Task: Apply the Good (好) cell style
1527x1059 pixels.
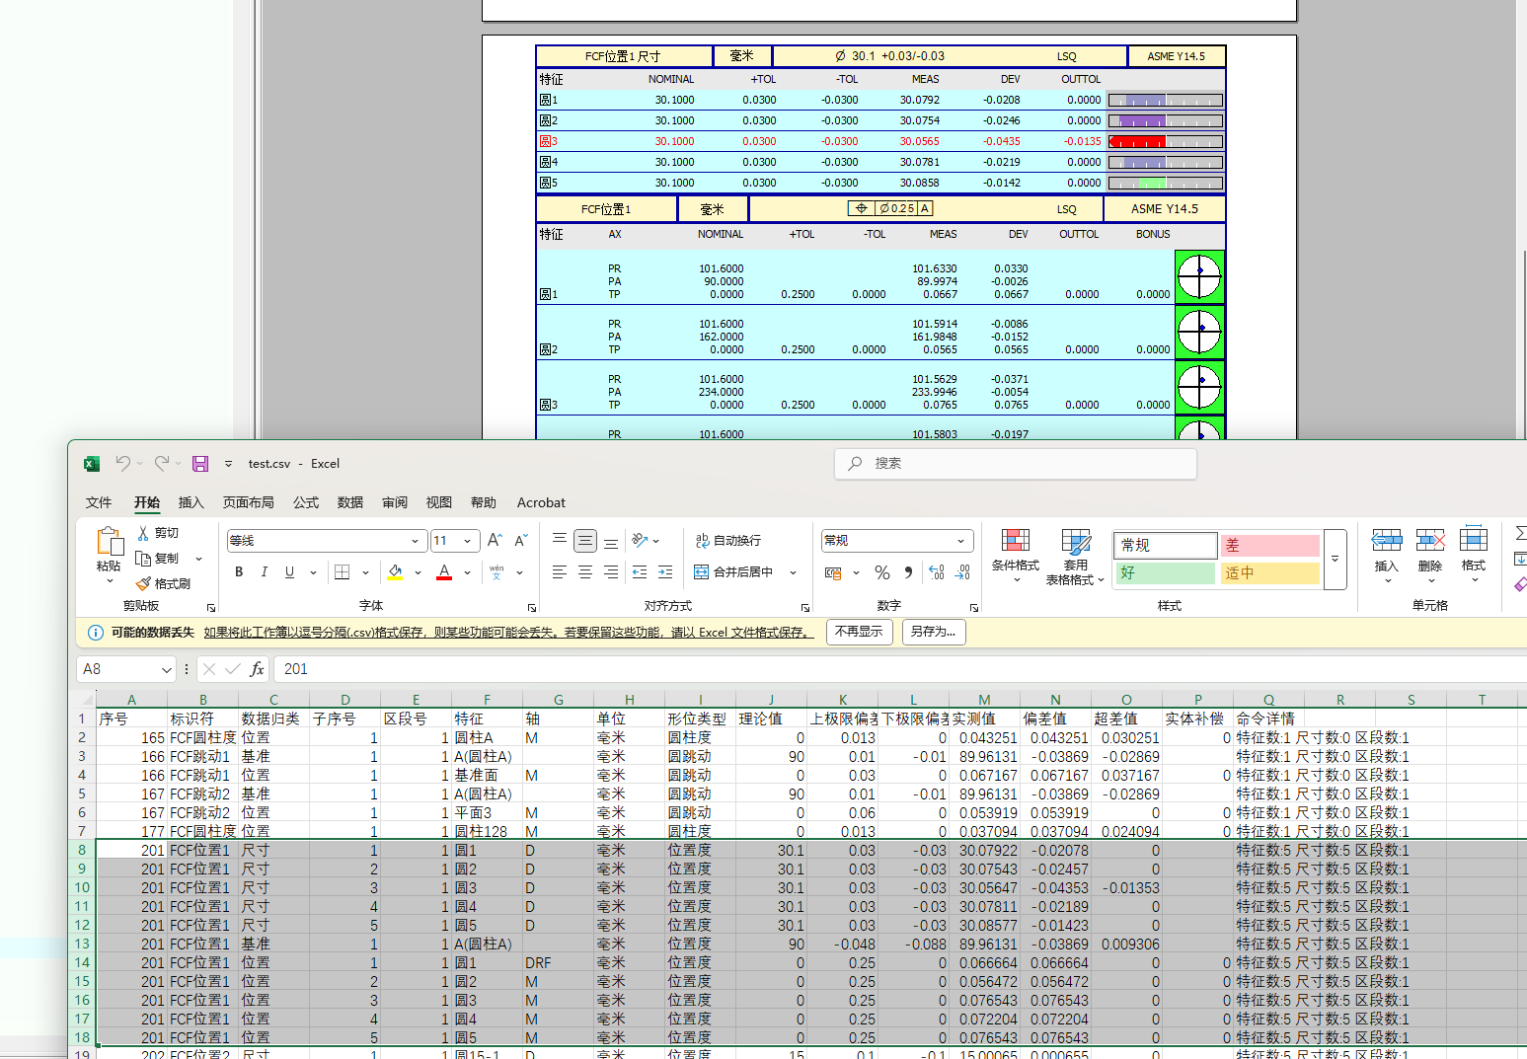Action: (1166, 572)
